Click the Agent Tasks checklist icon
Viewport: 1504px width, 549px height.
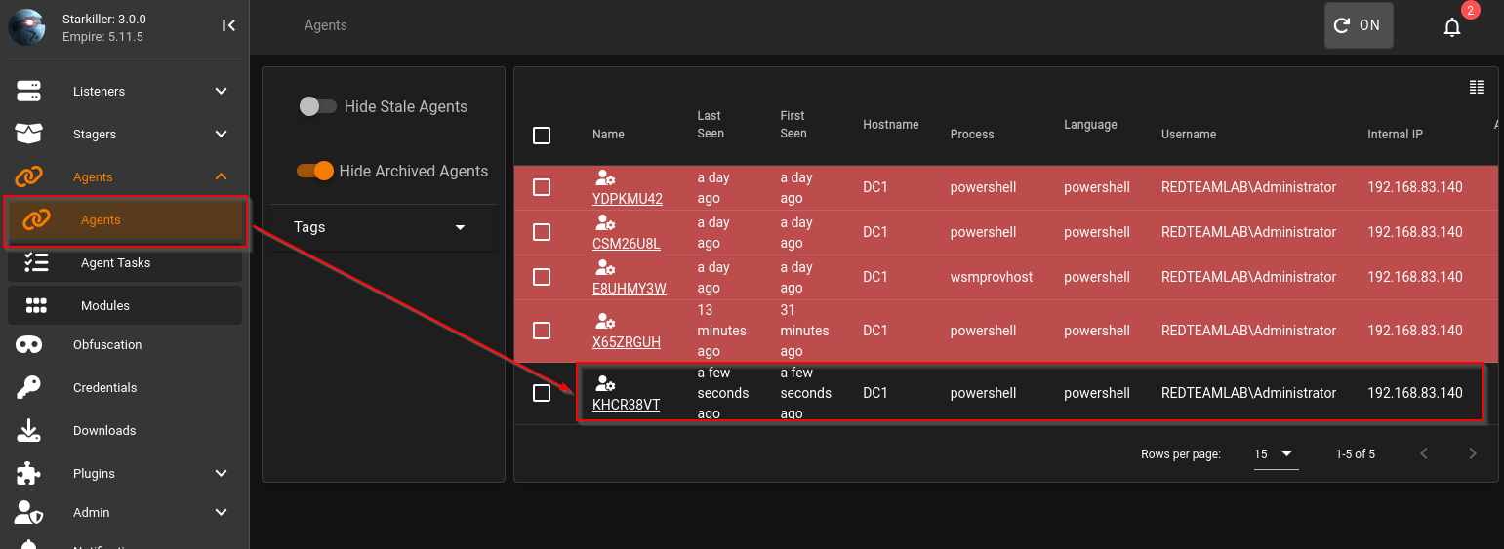pos(37,262)
